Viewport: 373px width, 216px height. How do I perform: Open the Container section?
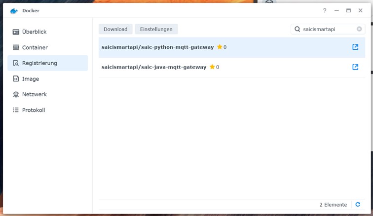point(47,47)
